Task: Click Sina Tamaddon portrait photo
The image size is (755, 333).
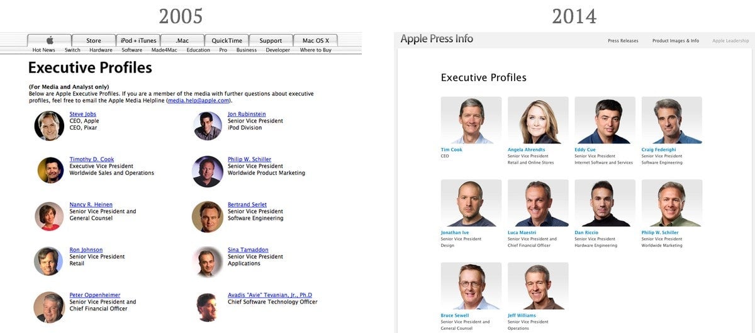Action: (x=208, y=262)
